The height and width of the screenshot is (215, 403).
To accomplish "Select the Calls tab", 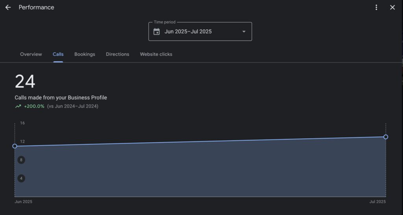I will [58, 54].
